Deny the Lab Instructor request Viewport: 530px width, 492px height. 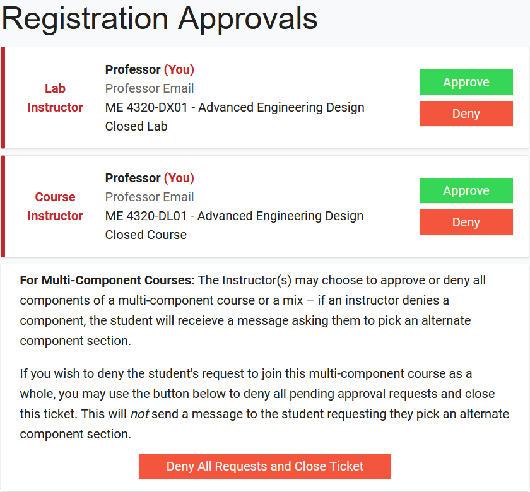466,114
